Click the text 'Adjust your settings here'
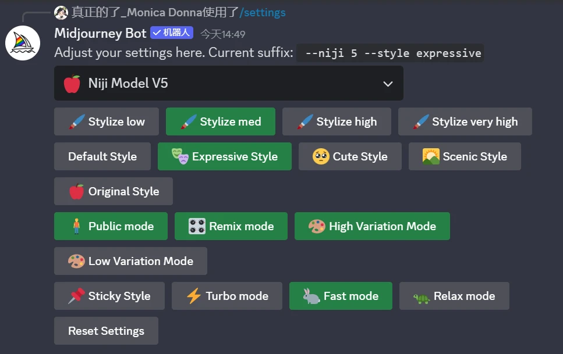The width and height of the screenshot is (563, 354). pyautogui.click(x=130, y=53)
